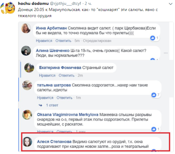The height and width of the screenshot is (154, 175).
Task: Open Екатерина Фомичева's avatar
Action: click(29, 68)
